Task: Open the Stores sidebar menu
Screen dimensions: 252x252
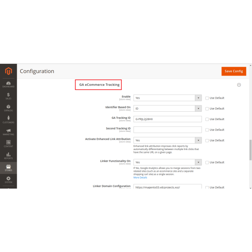Action: (x=8, y=168)
